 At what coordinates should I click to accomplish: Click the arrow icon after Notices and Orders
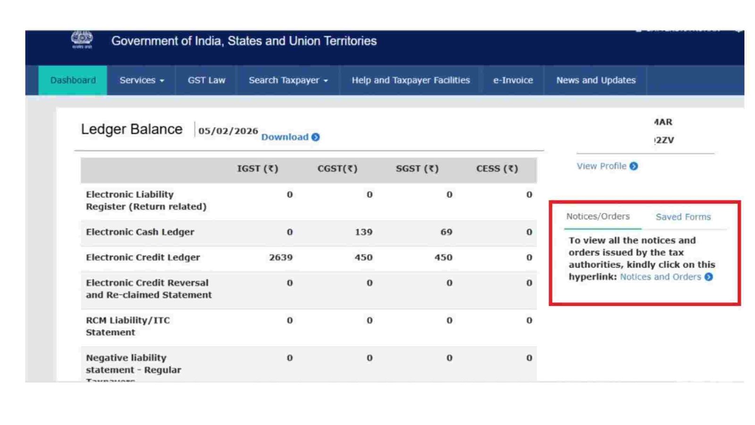709,277
